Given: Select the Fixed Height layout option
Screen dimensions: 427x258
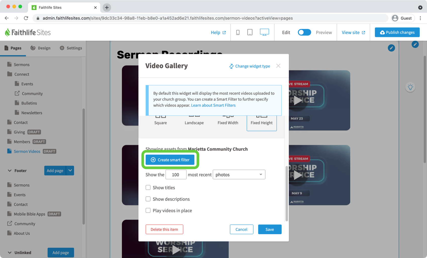Looking at the screenshot, I should 262,123.
